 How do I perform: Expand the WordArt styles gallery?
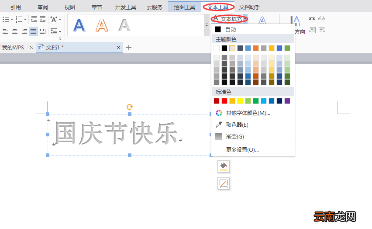point(207,25)
